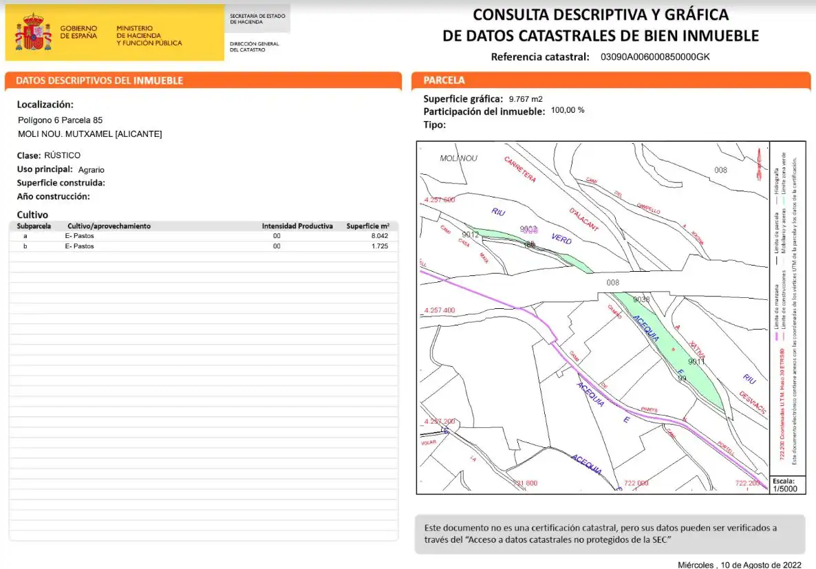Click the 'Cultivo' section heading
The width and height of the screenshot is (816, 569).
point(32,215)
